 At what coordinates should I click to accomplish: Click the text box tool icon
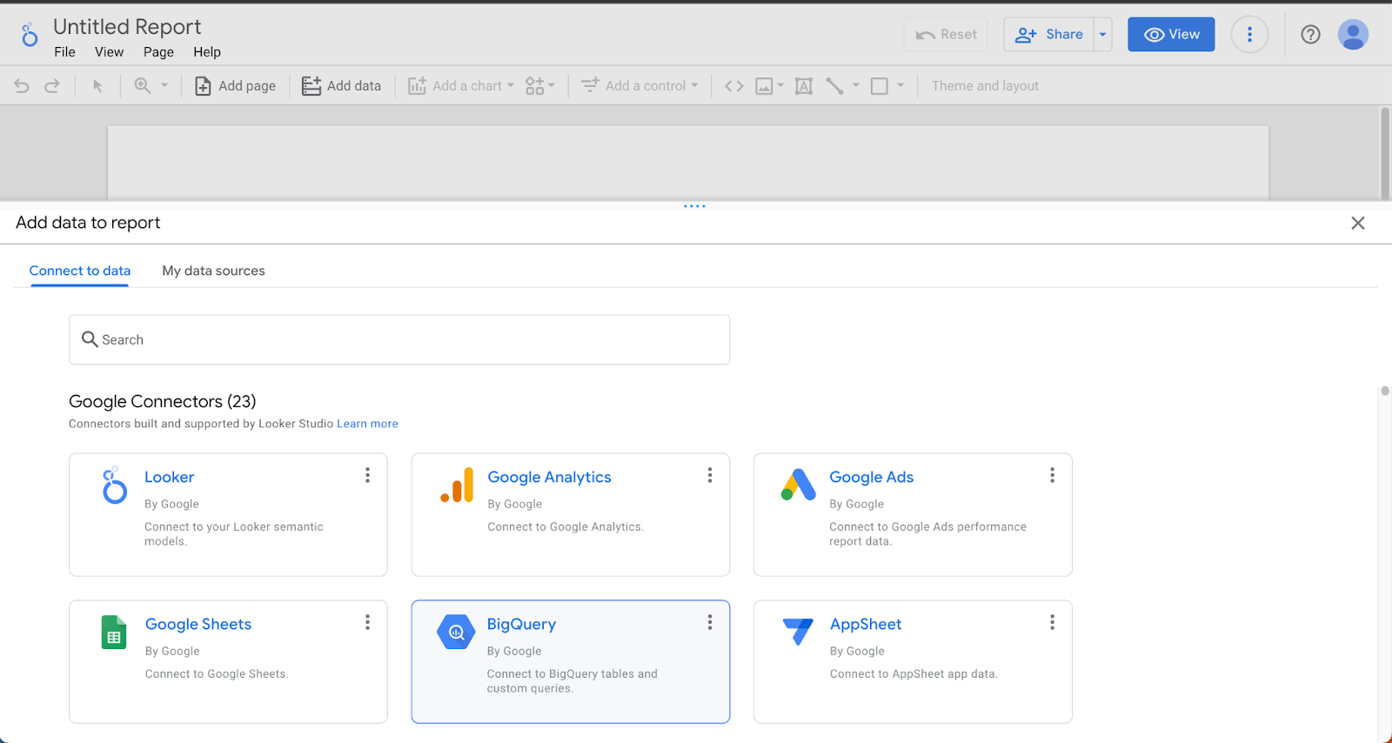804,86
